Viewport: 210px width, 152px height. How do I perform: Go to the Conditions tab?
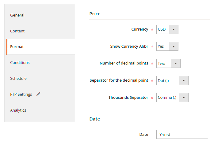pos(20,62)
